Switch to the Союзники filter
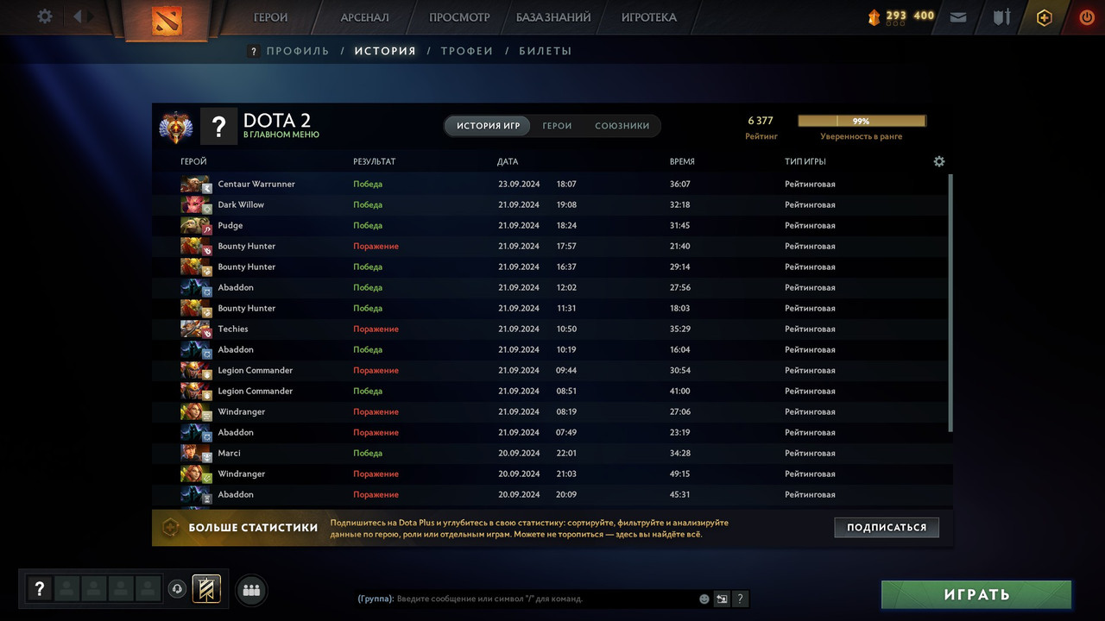 point(622,126)
